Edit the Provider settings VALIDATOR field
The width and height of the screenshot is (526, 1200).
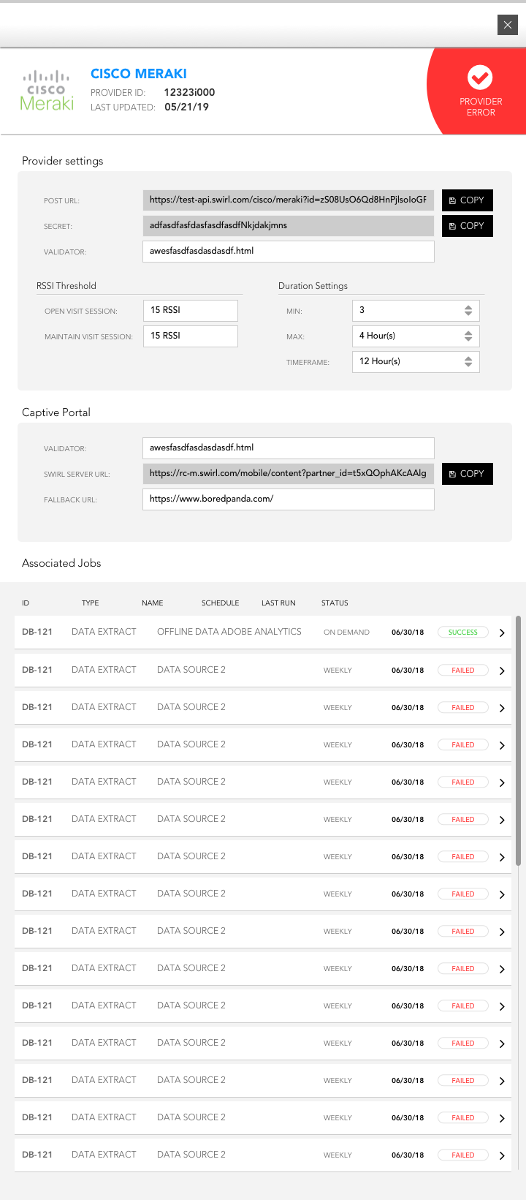[289, 251]
